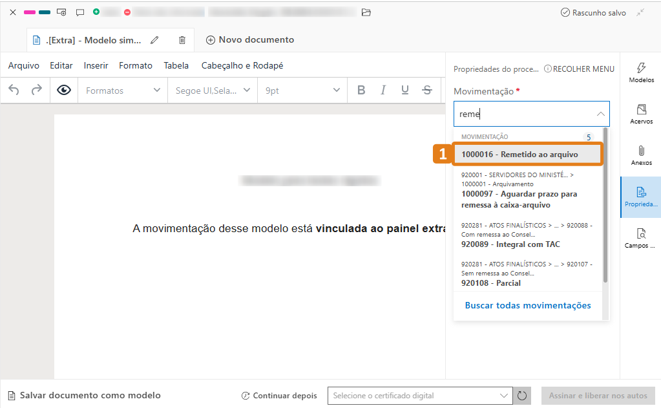Image resolution: width=661 pixels, height=408 pixels.
Task: Toggle strikethrough formatting
Action: point(426,91)
